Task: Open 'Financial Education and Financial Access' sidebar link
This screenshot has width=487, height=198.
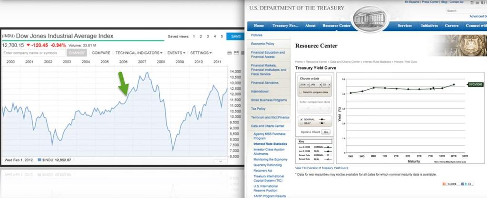Action: coord(268,55)
